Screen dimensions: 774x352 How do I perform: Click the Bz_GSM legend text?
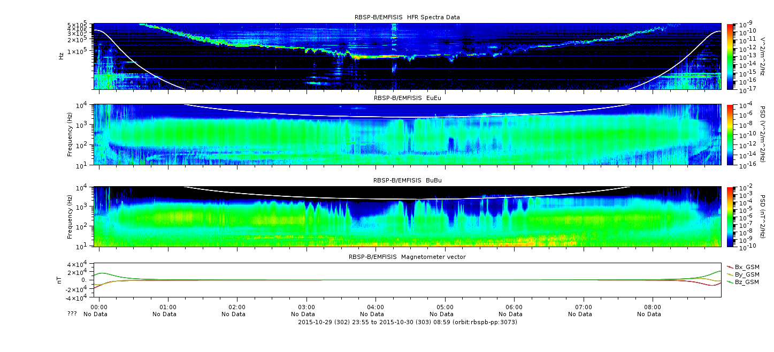coord(747,282)
